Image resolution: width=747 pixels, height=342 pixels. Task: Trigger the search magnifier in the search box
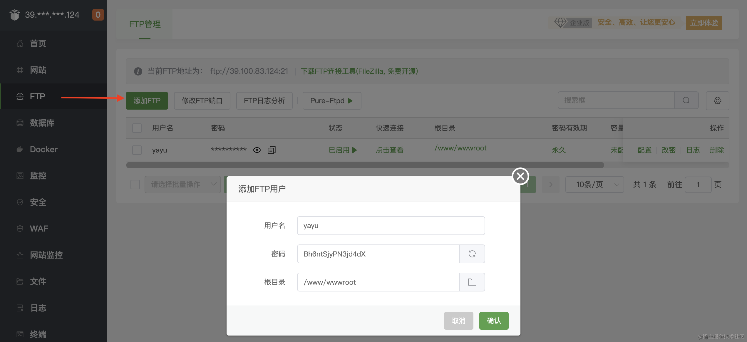tap(686, 100)
